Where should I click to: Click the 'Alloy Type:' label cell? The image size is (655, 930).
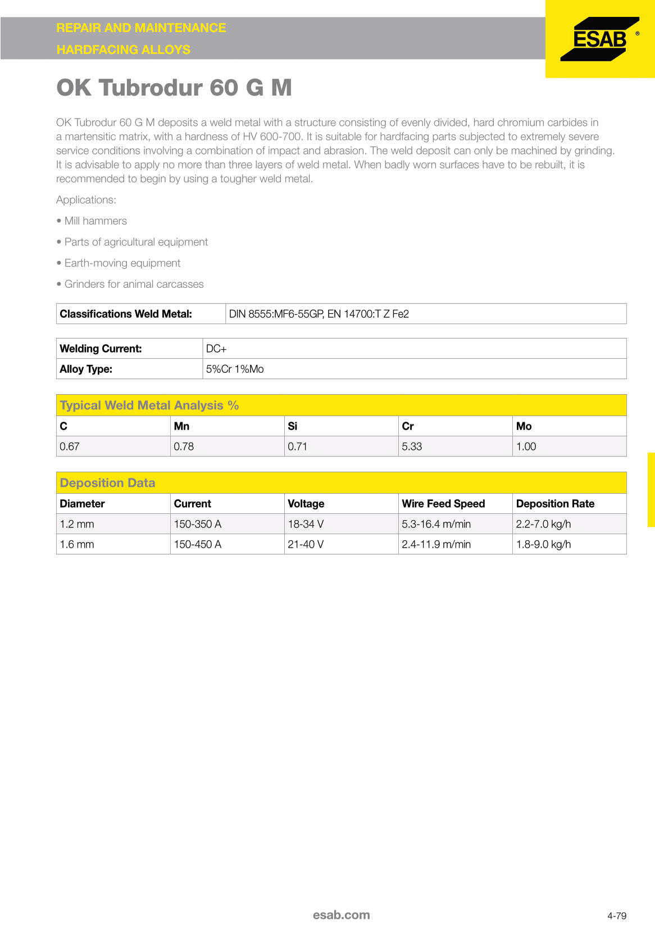[x=130, y=369]
